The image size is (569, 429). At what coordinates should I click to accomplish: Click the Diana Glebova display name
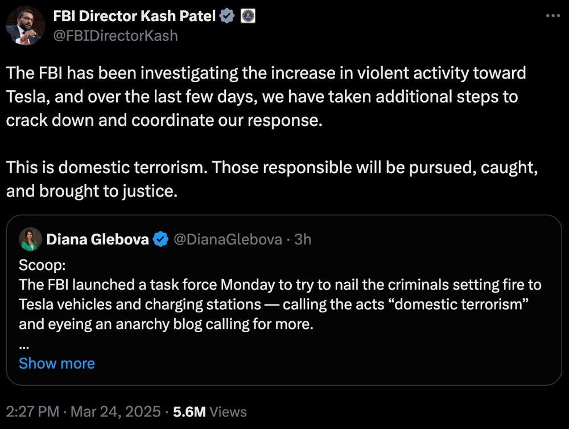point(98,239)
